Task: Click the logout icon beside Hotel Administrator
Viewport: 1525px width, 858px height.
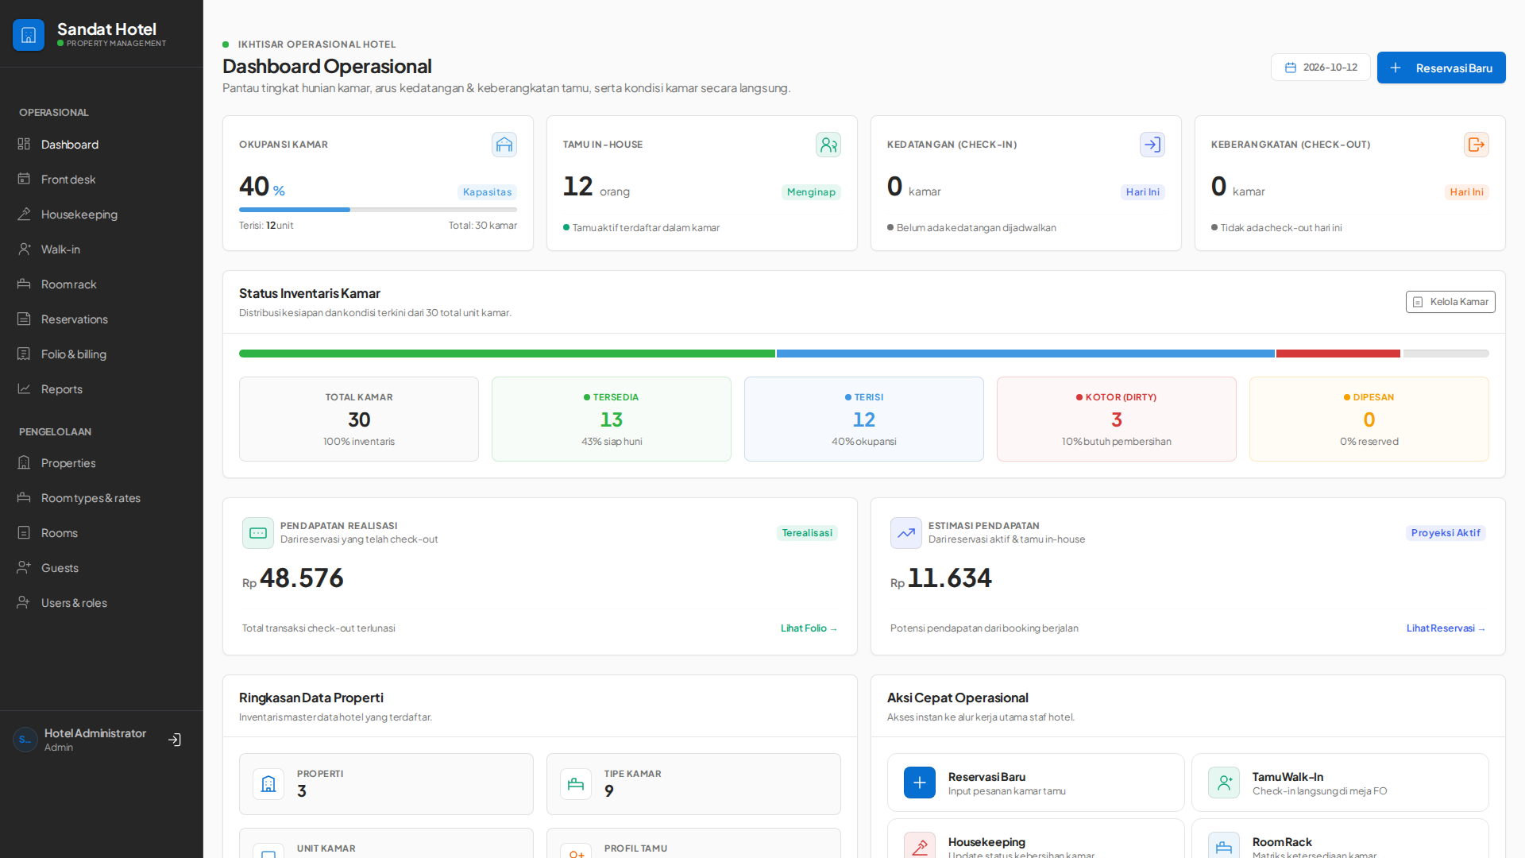Action: pyautogui.click(x=175, y=740)
